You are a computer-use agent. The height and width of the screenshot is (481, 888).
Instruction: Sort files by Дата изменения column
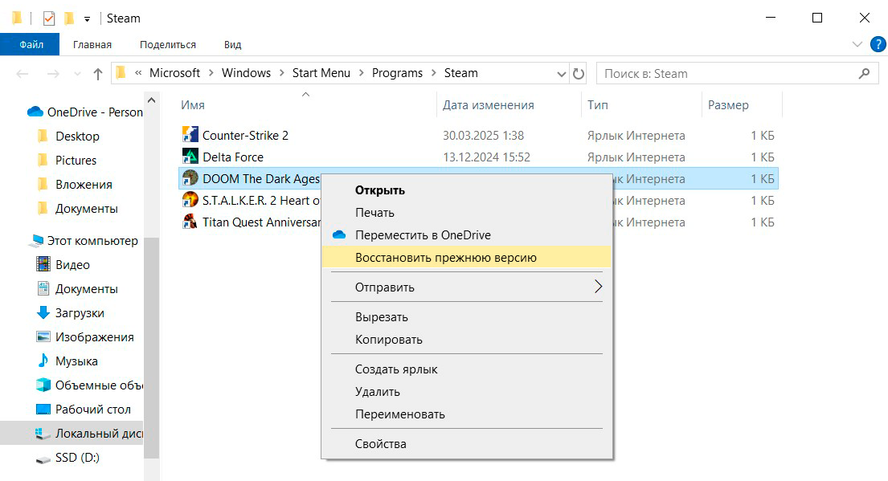tap(489, 105)
